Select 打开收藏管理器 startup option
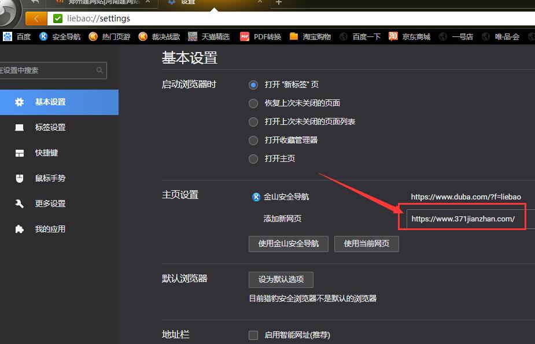 coord(253,140)
